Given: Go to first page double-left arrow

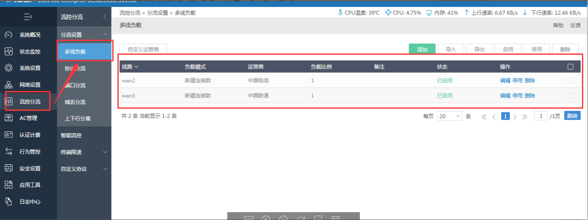Looking at the screenshot, I should point(484,116).
